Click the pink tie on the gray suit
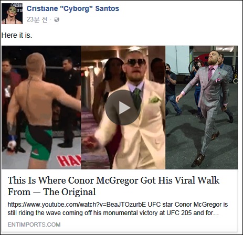 pyautogui.click(x=210, y=73)
